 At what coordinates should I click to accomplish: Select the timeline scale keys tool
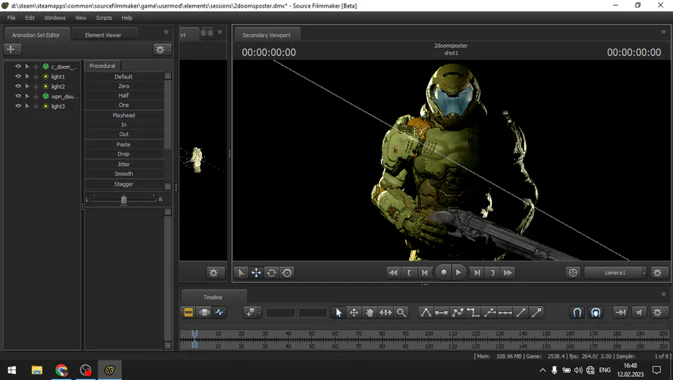coord(385,313)
